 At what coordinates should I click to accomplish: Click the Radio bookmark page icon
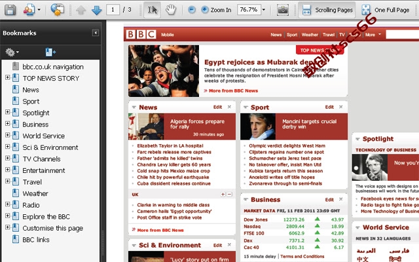(x=16, y=204)
